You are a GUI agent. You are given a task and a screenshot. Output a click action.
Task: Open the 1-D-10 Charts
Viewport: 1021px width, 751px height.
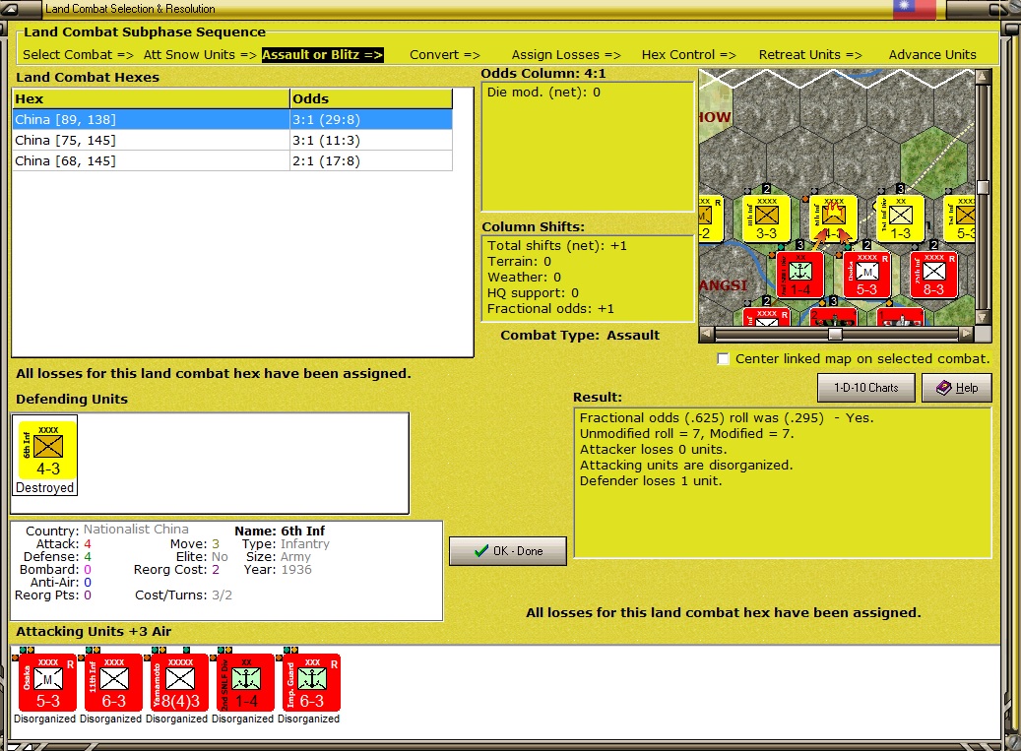(866, 388)
